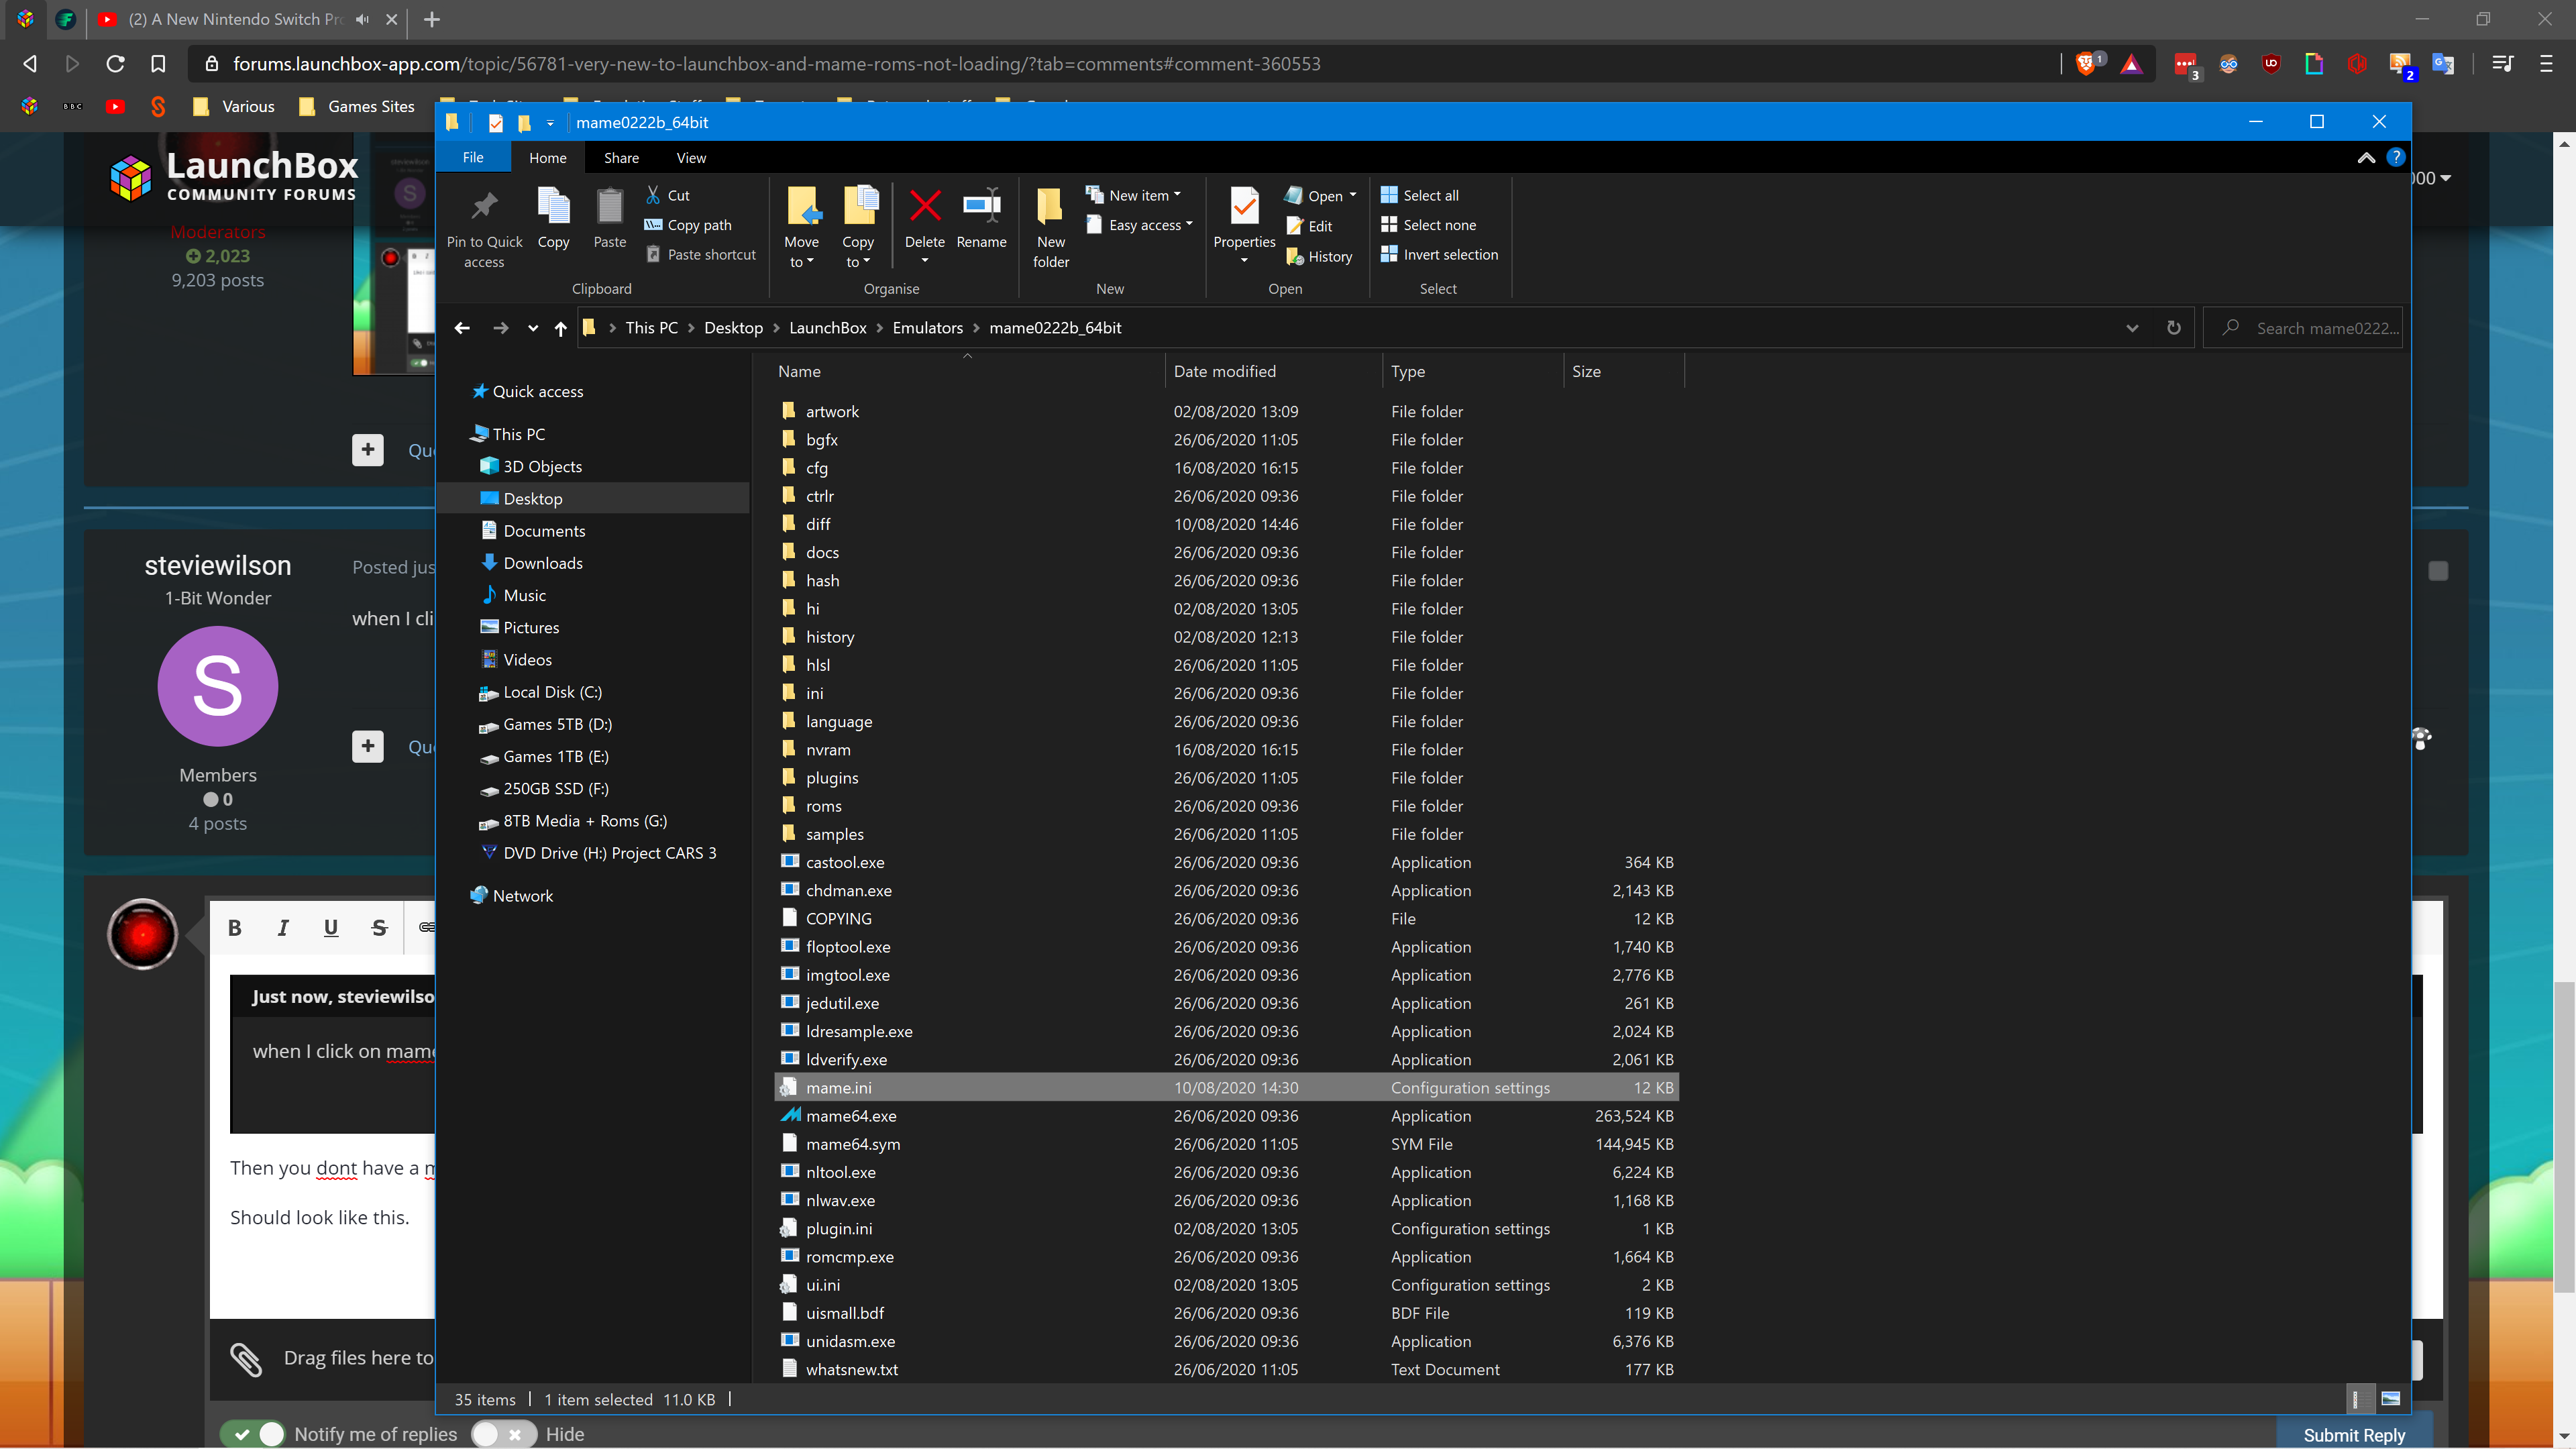Click Select none in ribbon
The image size is (2576, 1449).
(x=1428, y=225)
